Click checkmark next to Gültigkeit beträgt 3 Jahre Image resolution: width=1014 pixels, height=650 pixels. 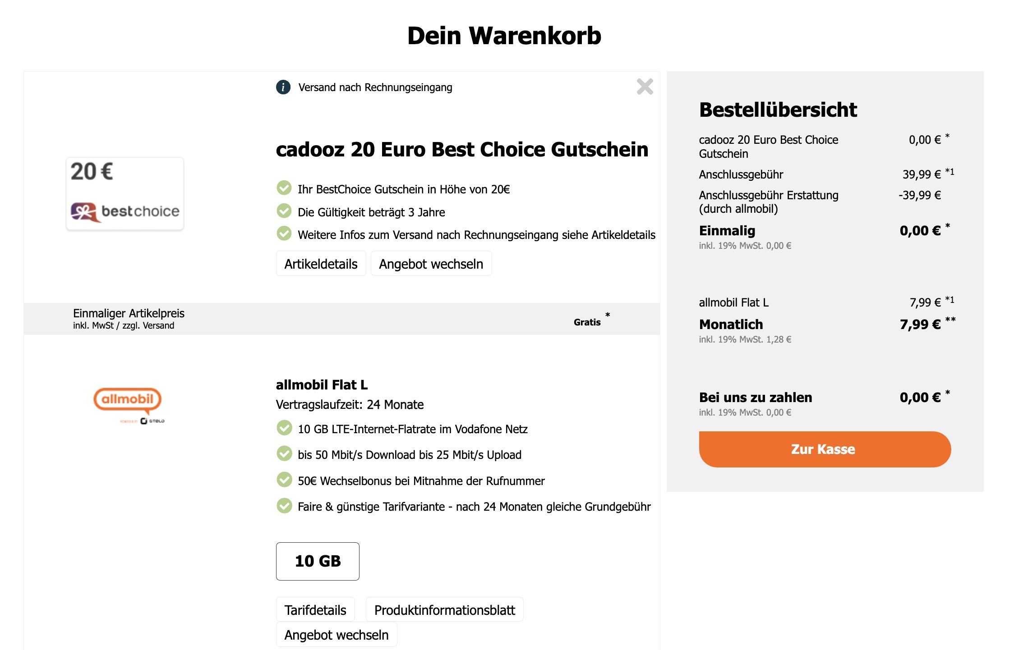coord(284,211)
